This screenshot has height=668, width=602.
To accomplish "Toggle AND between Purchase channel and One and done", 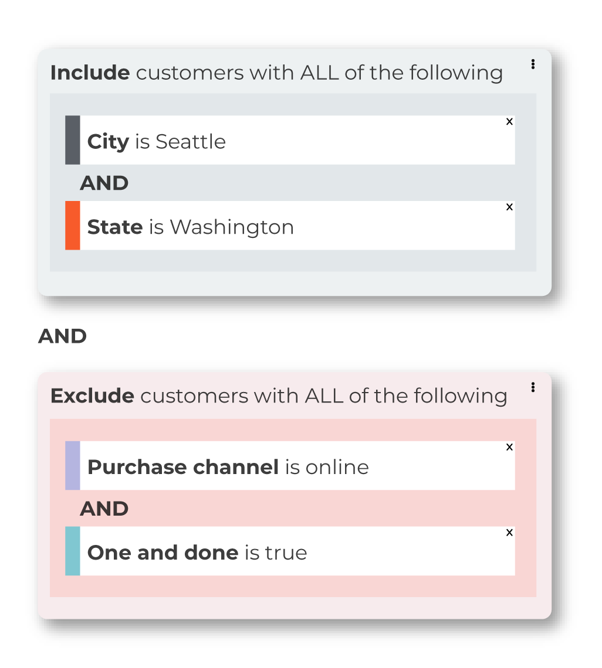I will point(104,509).
